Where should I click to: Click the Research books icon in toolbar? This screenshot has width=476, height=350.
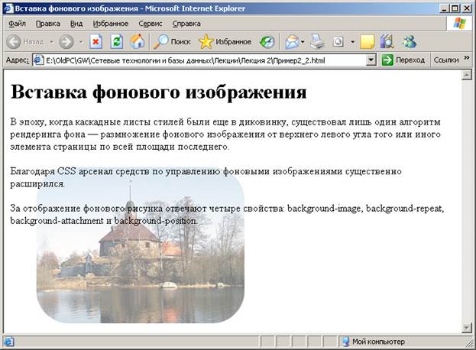(x=387, y=41)
